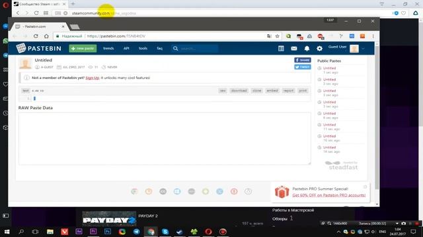This screenshot has height=237, width=423.
Task: Click the raw paste button
Action: click(x=223, y=91)
